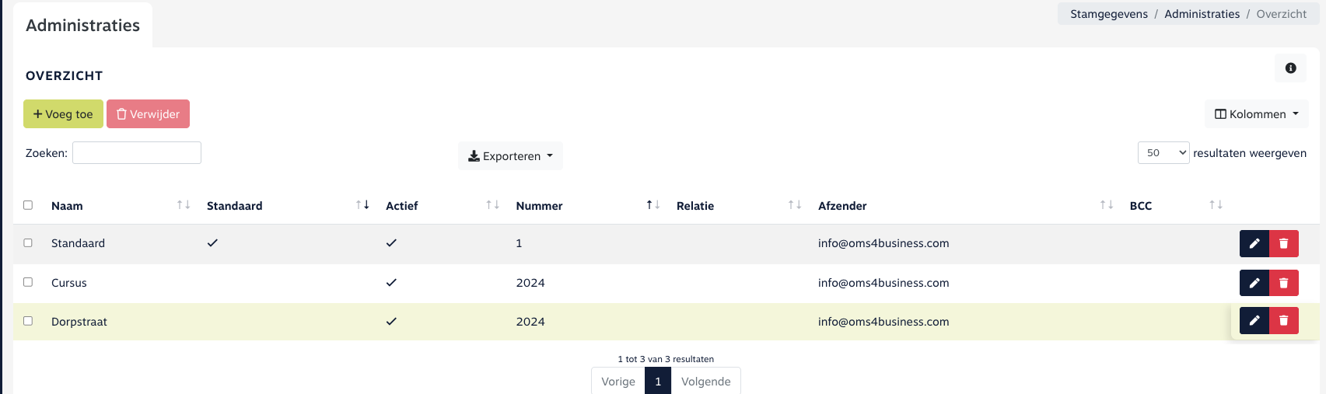Delete the Cursus row via trash icon
This screenshot has height=394, width=1326.
click(x=1284, y=283)
